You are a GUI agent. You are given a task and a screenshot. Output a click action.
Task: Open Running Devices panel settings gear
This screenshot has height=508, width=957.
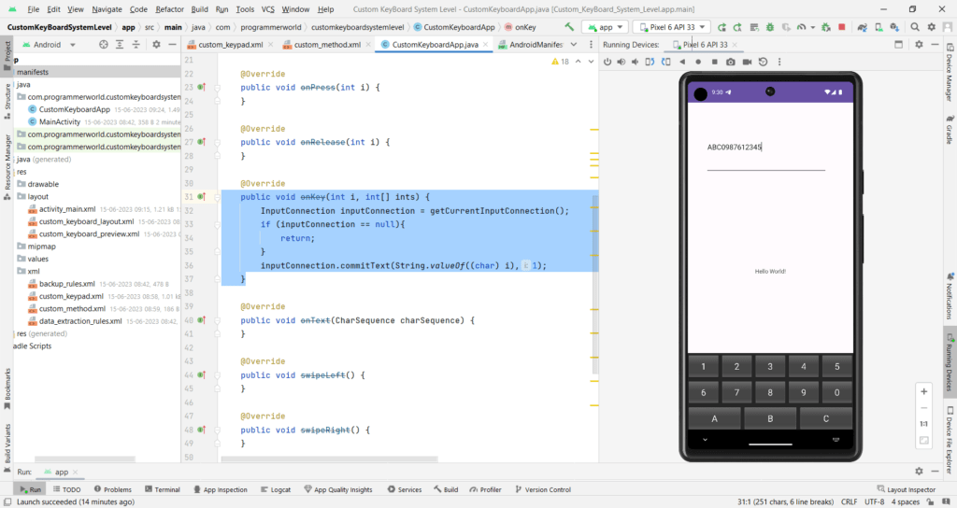920,45
